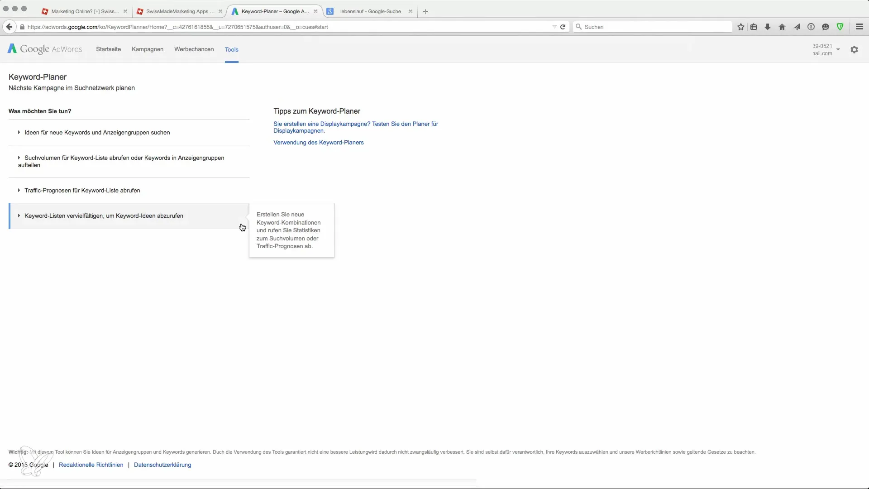
Task: Click the chat bubble icon in toolbar
Action: point(826,27)
